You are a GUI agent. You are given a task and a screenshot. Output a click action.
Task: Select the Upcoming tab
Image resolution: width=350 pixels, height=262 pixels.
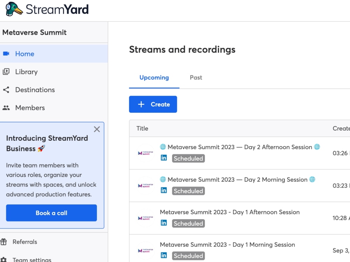click(154, 78)
